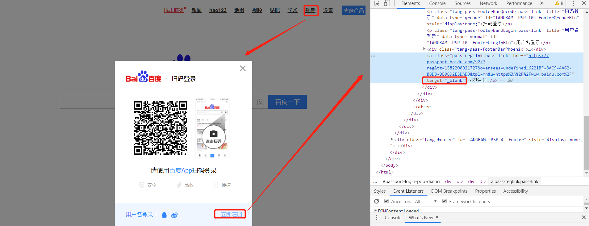Click the 百度一下 search button
Viewport: 589px width, 226px height.
(x=287, y=102)
